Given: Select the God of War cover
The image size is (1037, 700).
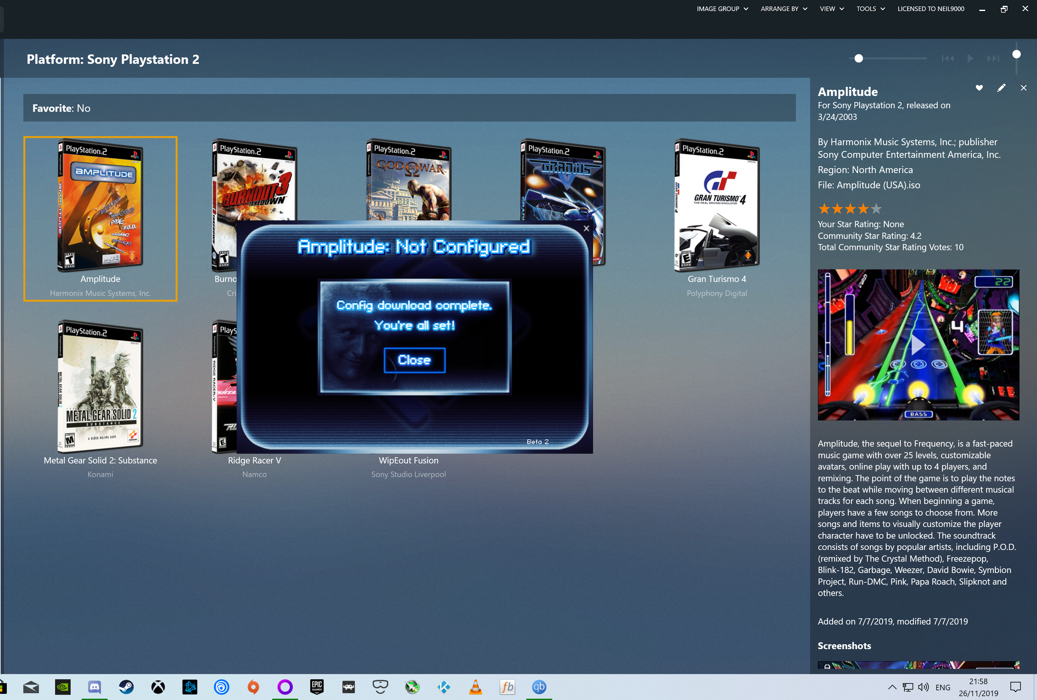Looking at the screenshot, I should click(x=409, y=179).
